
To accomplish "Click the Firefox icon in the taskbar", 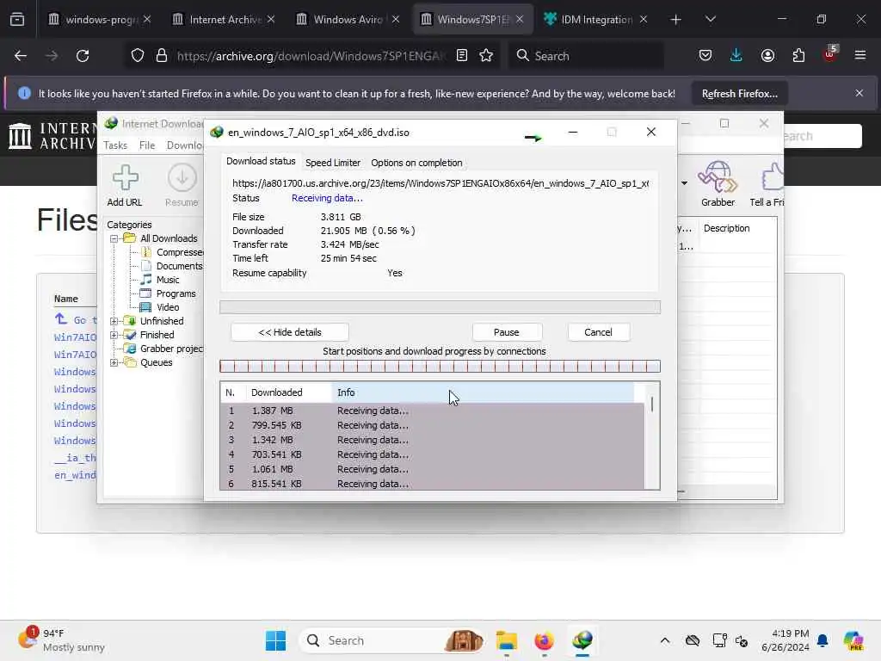I will tap(544, 640).
